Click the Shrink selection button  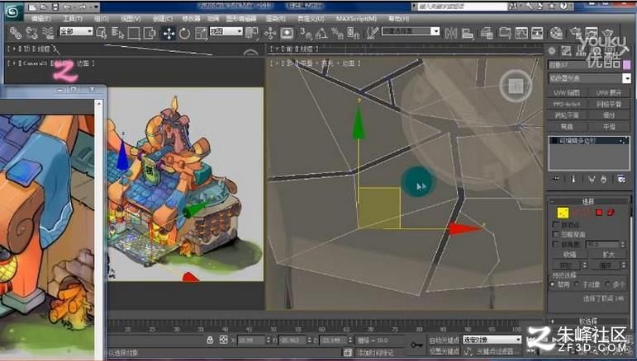click(569, 255)
